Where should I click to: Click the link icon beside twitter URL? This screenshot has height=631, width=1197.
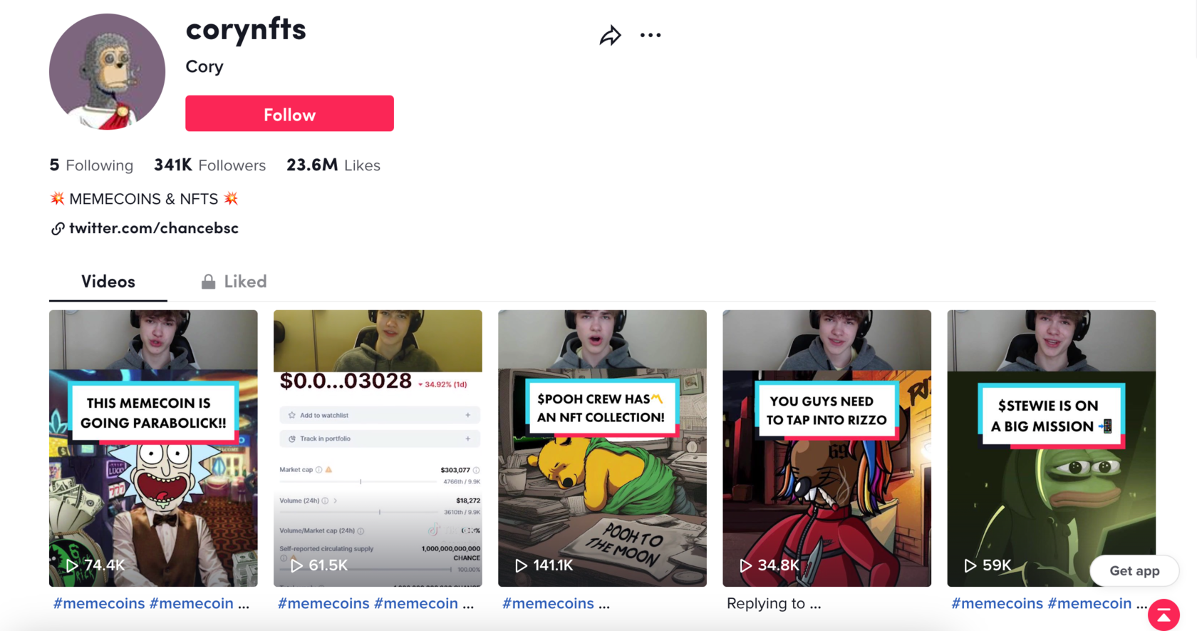[x=58, y=228]
